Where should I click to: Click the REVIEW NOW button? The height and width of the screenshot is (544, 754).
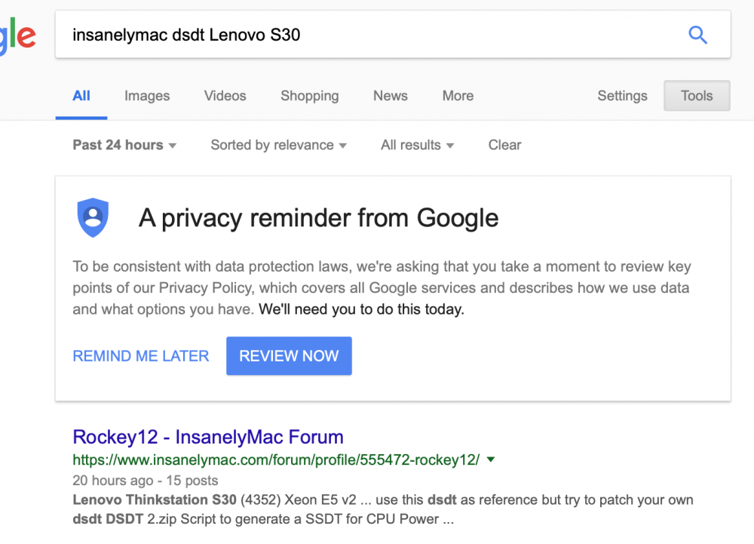289,356
